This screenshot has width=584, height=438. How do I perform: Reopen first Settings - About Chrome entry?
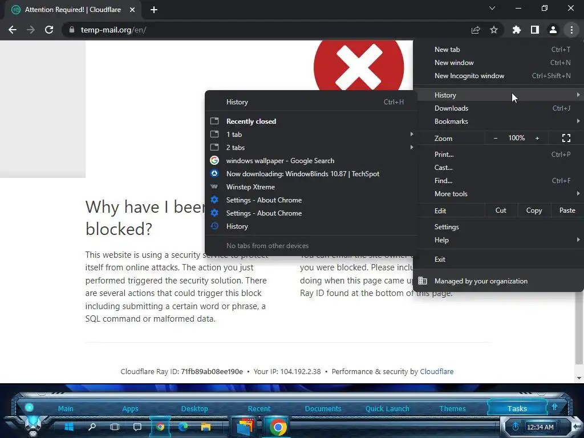[x=311, y=200]
